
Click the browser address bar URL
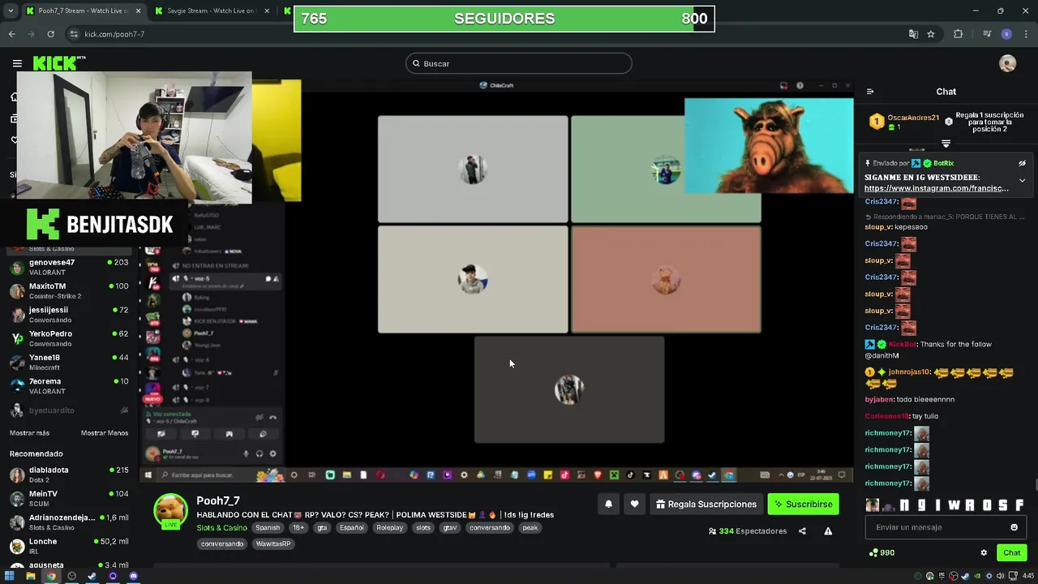(x=114, y=34)
